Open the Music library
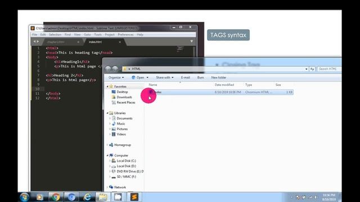 121,123
